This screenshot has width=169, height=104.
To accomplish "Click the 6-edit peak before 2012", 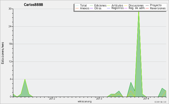I will (25, 79).
